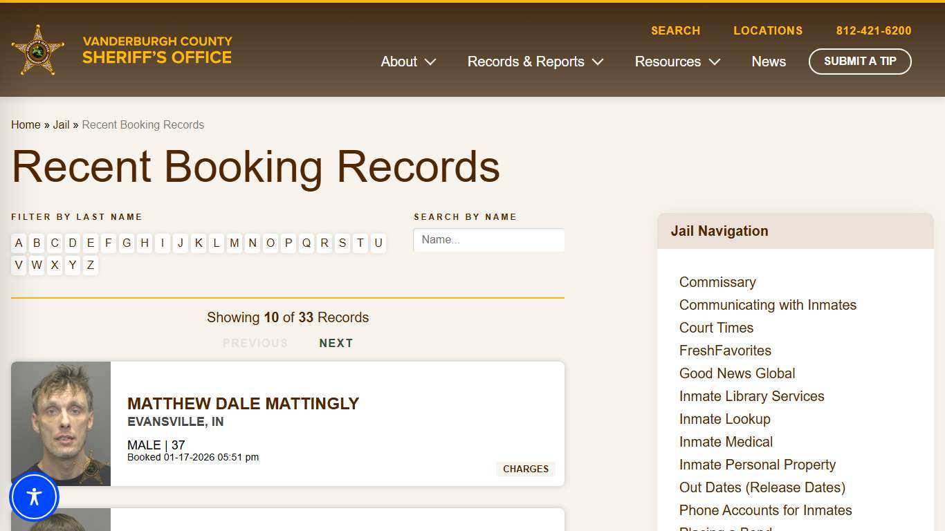This screenshot has width=945, height=531.
Task: Select the News menu item
Action: (x=768, y=62)
